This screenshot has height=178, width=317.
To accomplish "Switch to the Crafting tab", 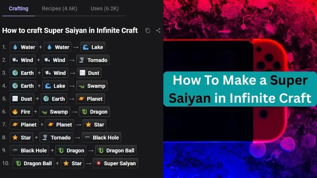I will point(18,8).
